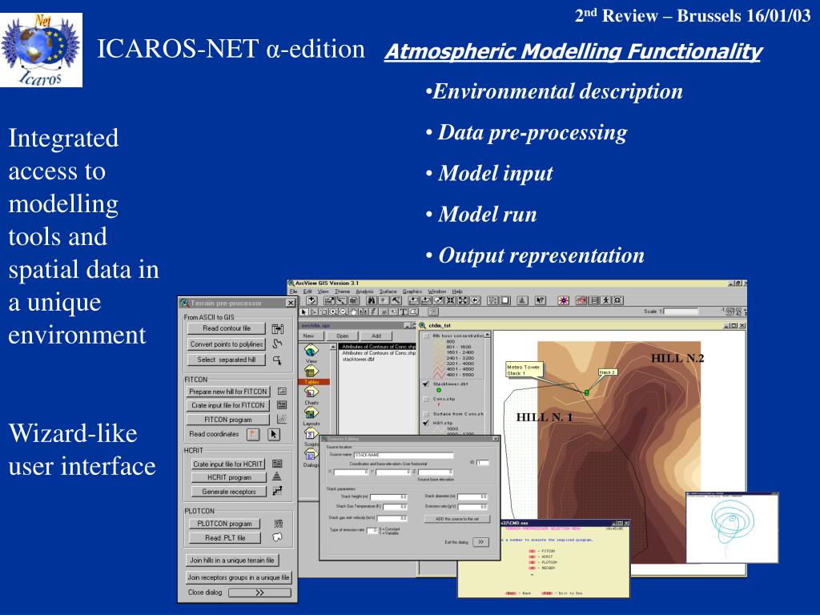Screen dimensions: 820x615
Task: Click the binoculars Find tool in ArcView toolbar
Action: 372,300
